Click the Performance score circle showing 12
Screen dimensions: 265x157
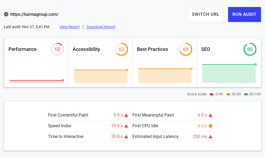click(57, 49)
